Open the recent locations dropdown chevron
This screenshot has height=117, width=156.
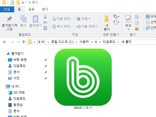pos(18,42)
